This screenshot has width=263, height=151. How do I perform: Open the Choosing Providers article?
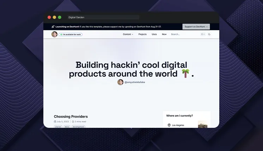71,117
